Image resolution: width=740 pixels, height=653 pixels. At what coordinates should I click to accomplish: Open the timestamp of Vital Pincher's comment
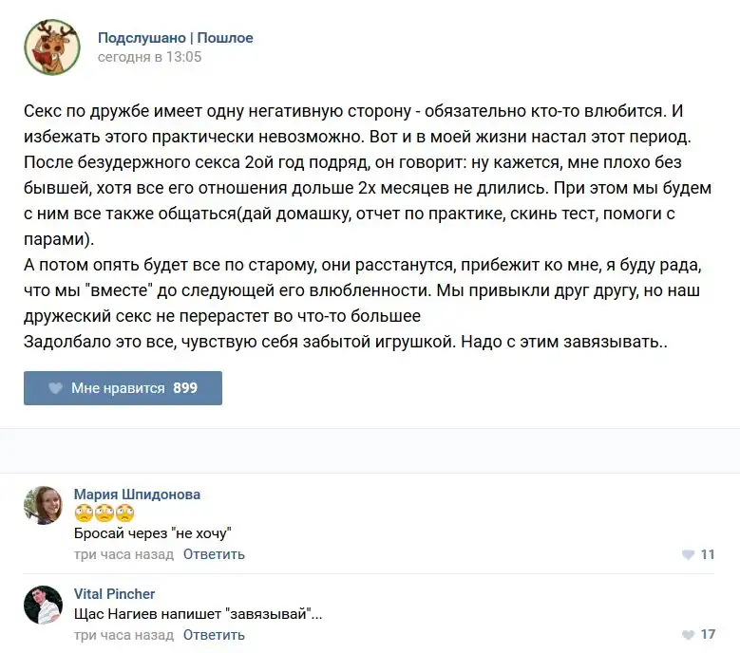(x=123, y=635)
